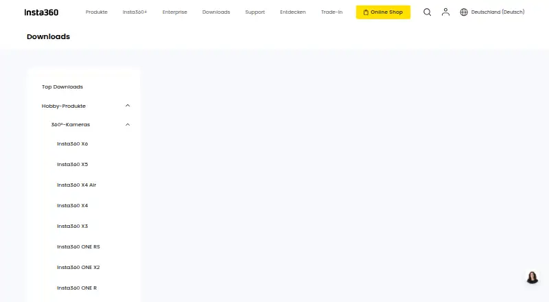Open the Entdecken menu item
The height and width of the screenshot is (302, 549).
click(293, 12)
